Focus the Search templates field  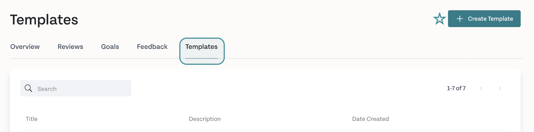[76, 88]
